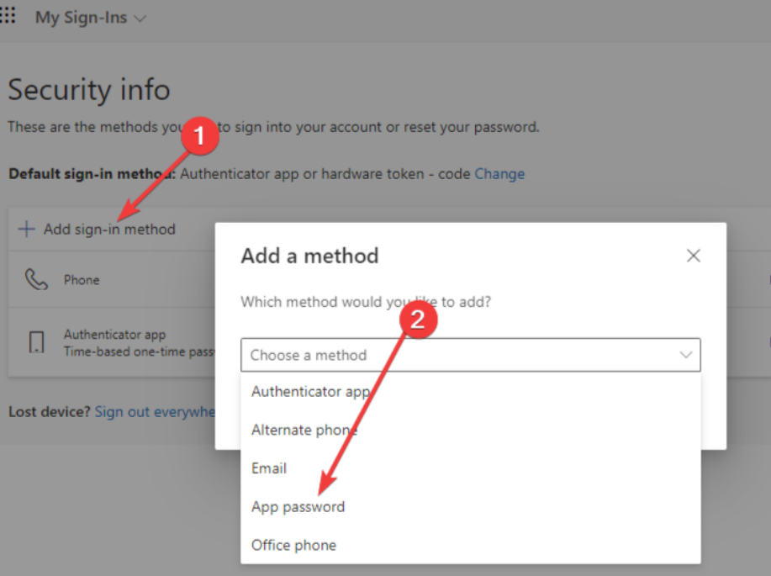Choose Authenticator app from the dropdown list
771x576 pixels.
310,391
